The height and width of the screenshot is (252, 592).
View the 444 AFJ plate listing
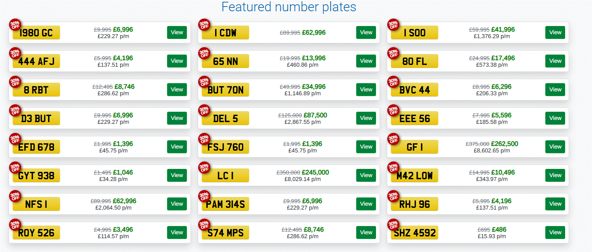pyautogui.click(x=177, y=61)
